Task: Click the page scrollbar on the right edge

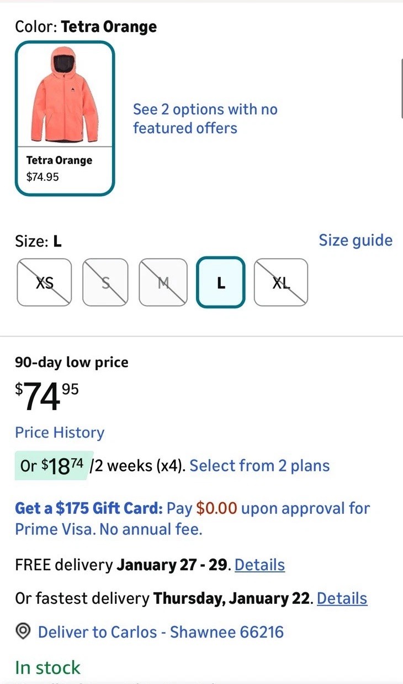Action: (401, 88)
